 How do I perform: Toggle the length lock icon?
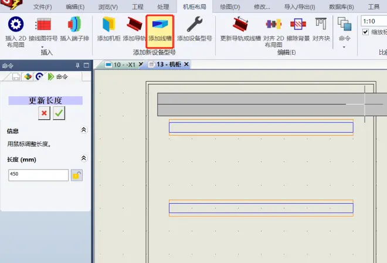pos(77,176)
